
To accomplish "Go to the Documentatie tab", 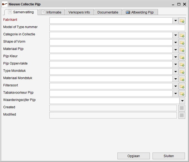I will (x=108, y=12).
